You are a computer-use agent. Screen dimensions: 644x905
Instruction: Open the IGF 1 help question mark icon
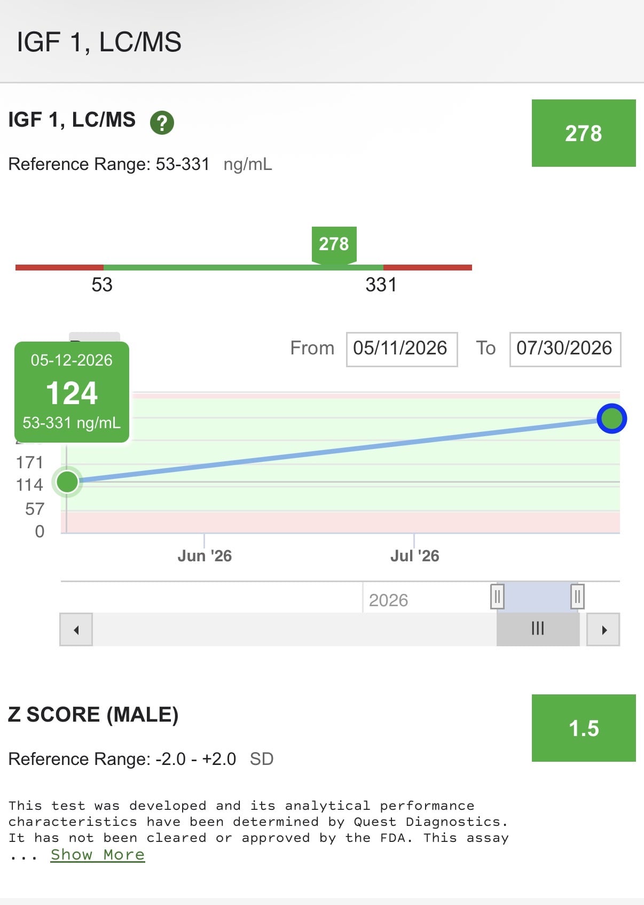coord(162,123)
